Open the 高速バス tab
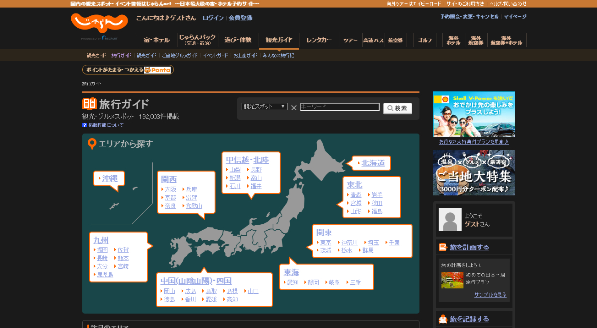Viewport: 597px width, 328px height. [373, 40]
